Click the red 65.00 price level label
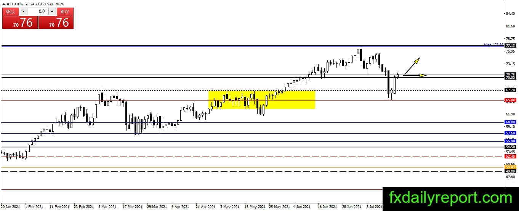 point(510,100)
